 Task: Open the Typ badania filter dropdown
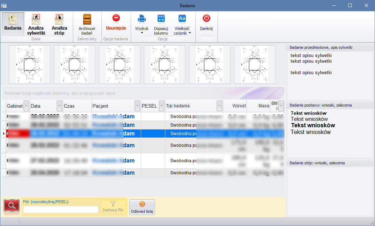click(219, 106)
